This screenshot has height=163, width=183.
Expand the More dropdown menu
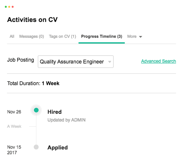(134, 37)
